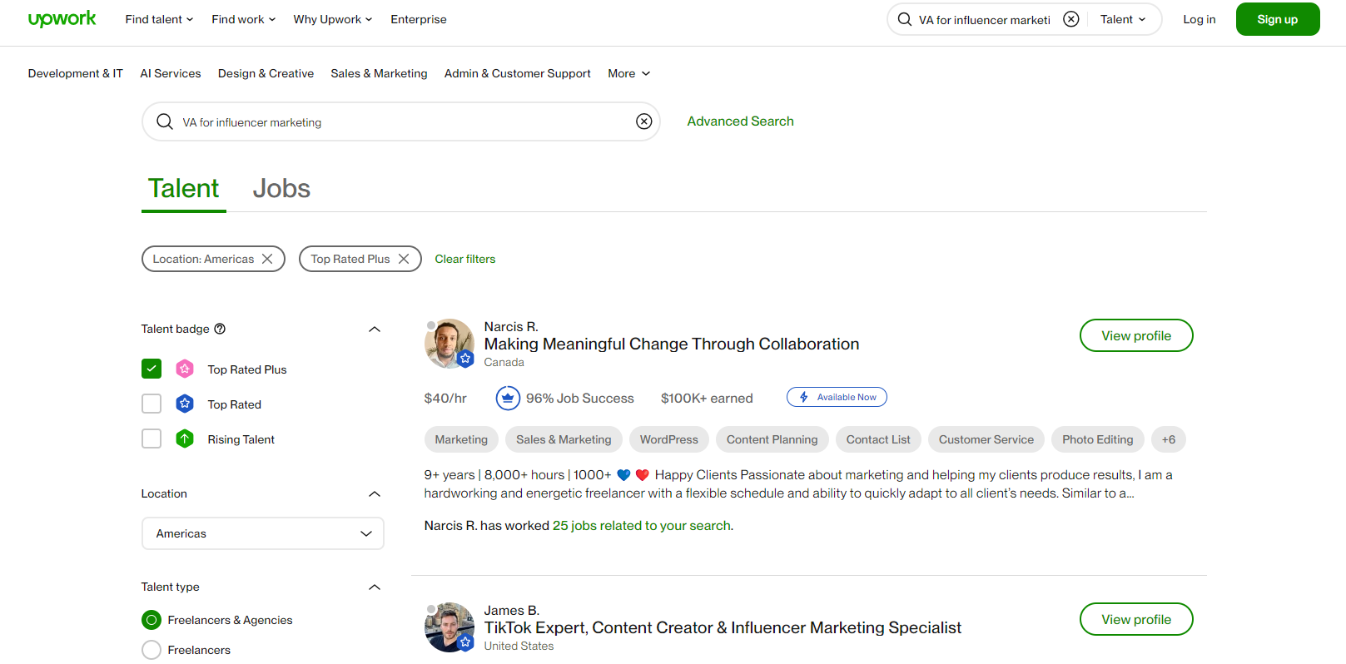1346x664 pixels.
Task: Click the Narcis R. name text
Action: tap(511, 326)
